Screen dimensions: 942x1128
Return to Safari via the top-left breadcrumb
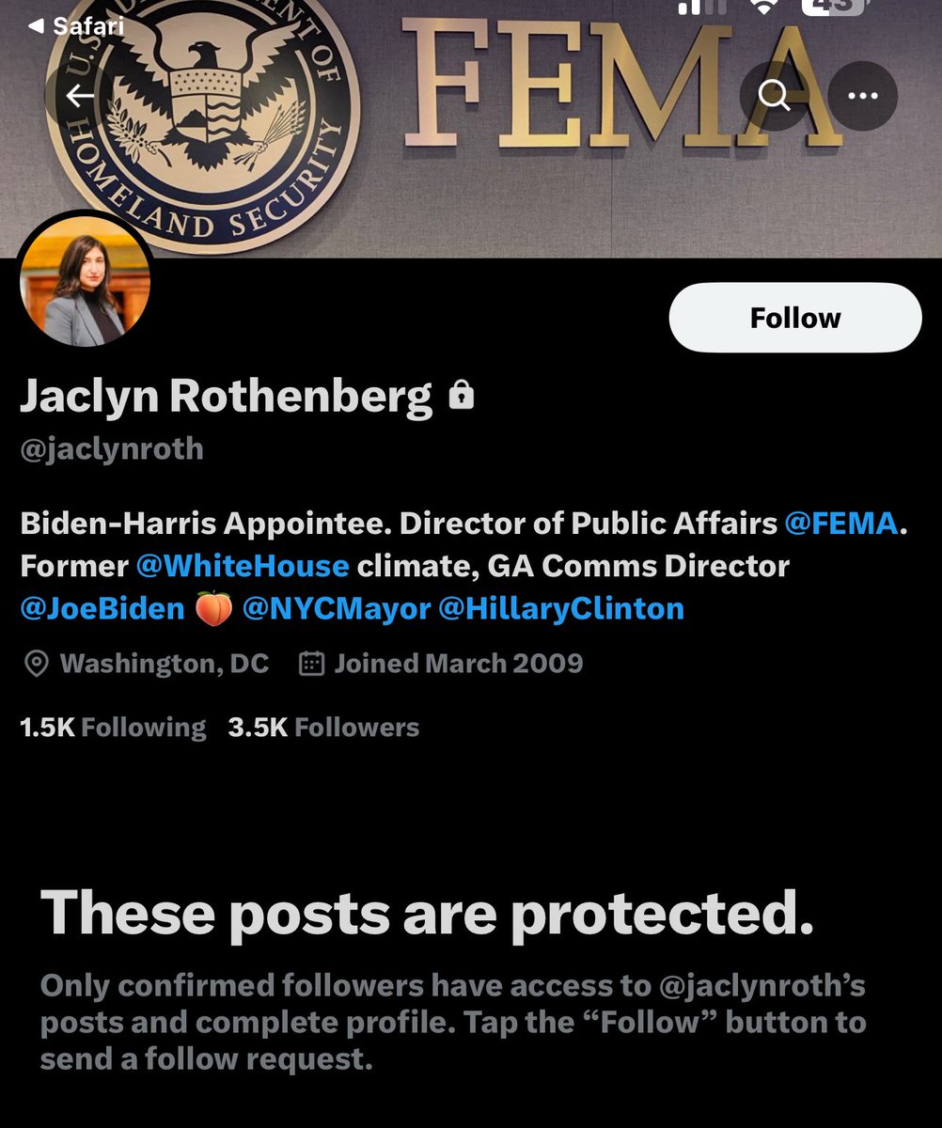[76, 25]
